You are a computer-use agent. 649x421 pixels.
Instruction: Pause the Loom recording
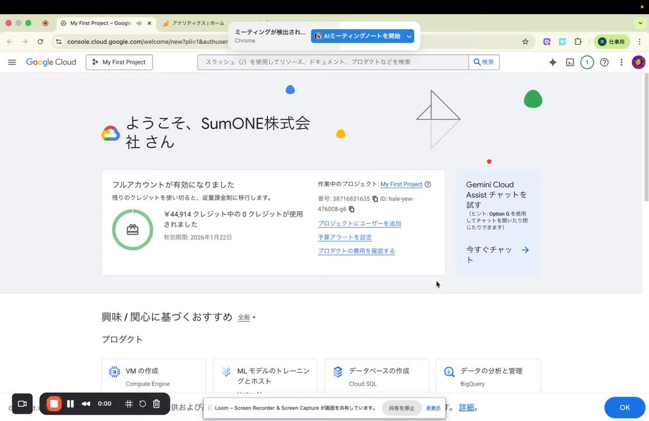[70, 403]
